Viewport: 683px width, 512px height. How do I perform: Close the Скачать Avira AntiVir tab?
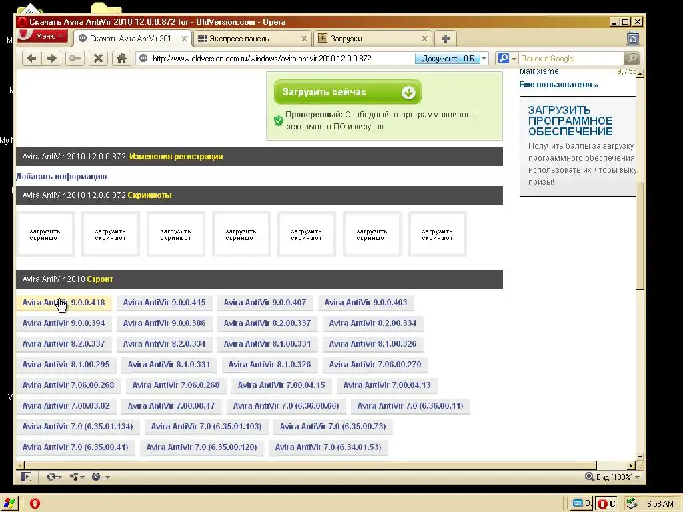pyautogui.click(x=184, y=39)
